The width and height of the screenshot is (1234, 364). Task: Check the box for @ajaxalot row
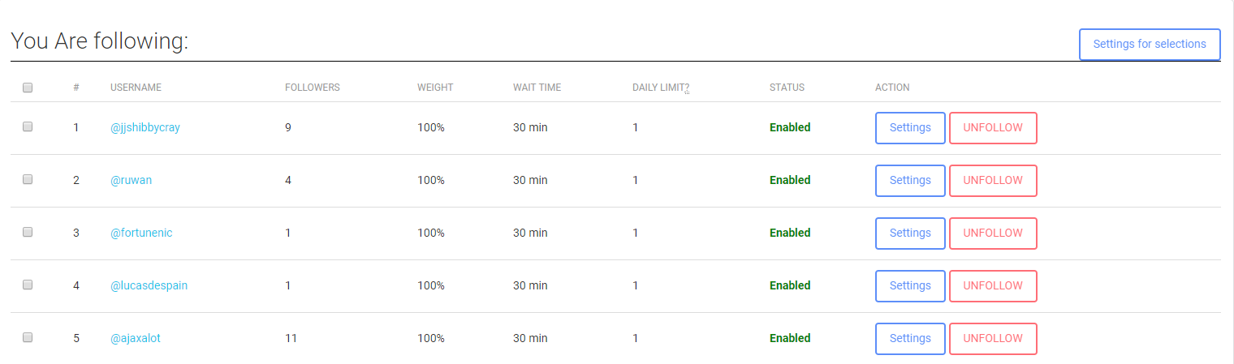pyautogui.click(x=28, y=337)
